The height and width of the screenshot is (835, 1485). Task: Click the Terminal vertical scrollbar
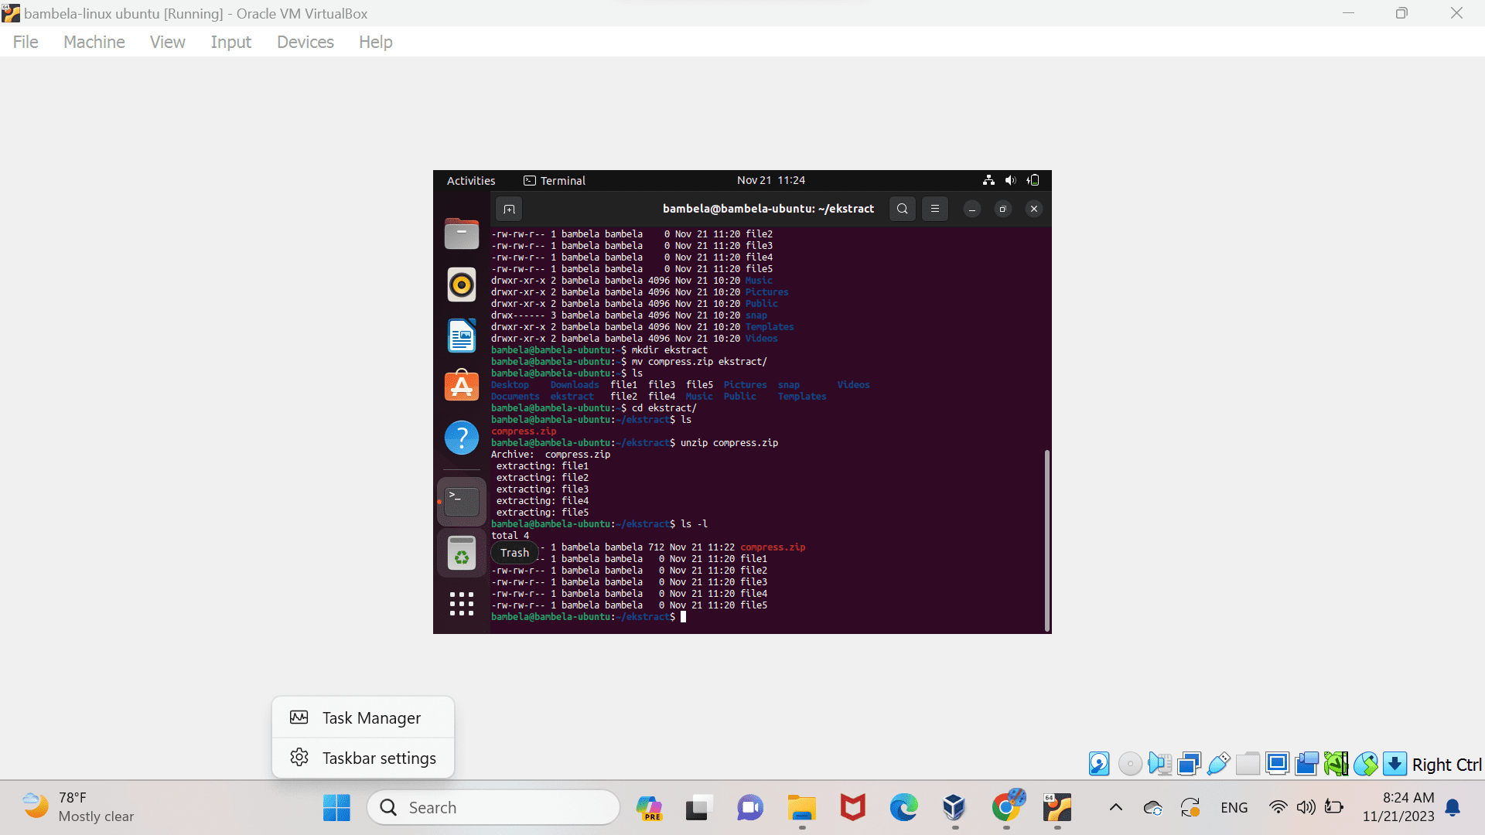pos(1047,540)
